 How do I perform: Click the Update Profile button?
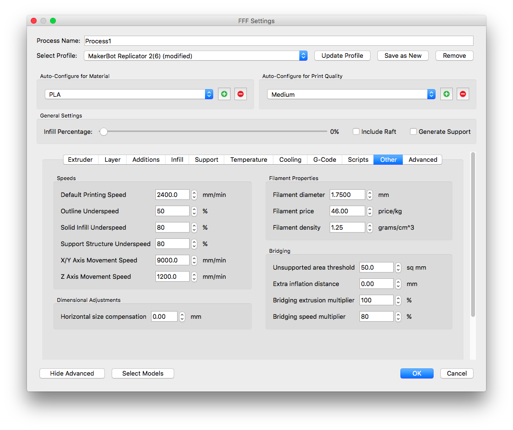342,56
